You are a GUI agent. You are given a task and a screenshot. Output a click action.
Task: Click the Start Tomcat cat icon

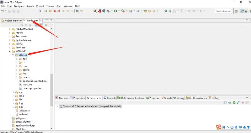coord(95,11)
